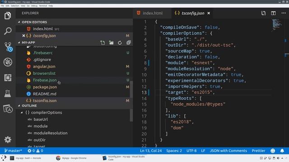The height and width of the screenshot is (162, 289).
Task: Open browserslist file
Action: pos(74,73)
